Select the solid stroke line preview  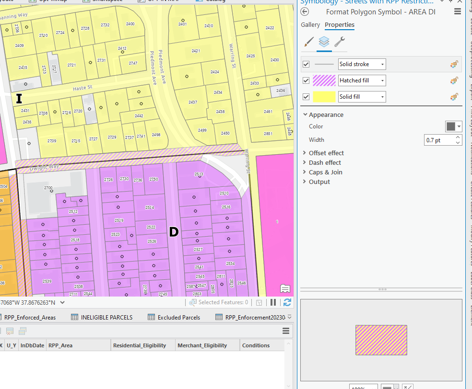[x=324, y=64]
